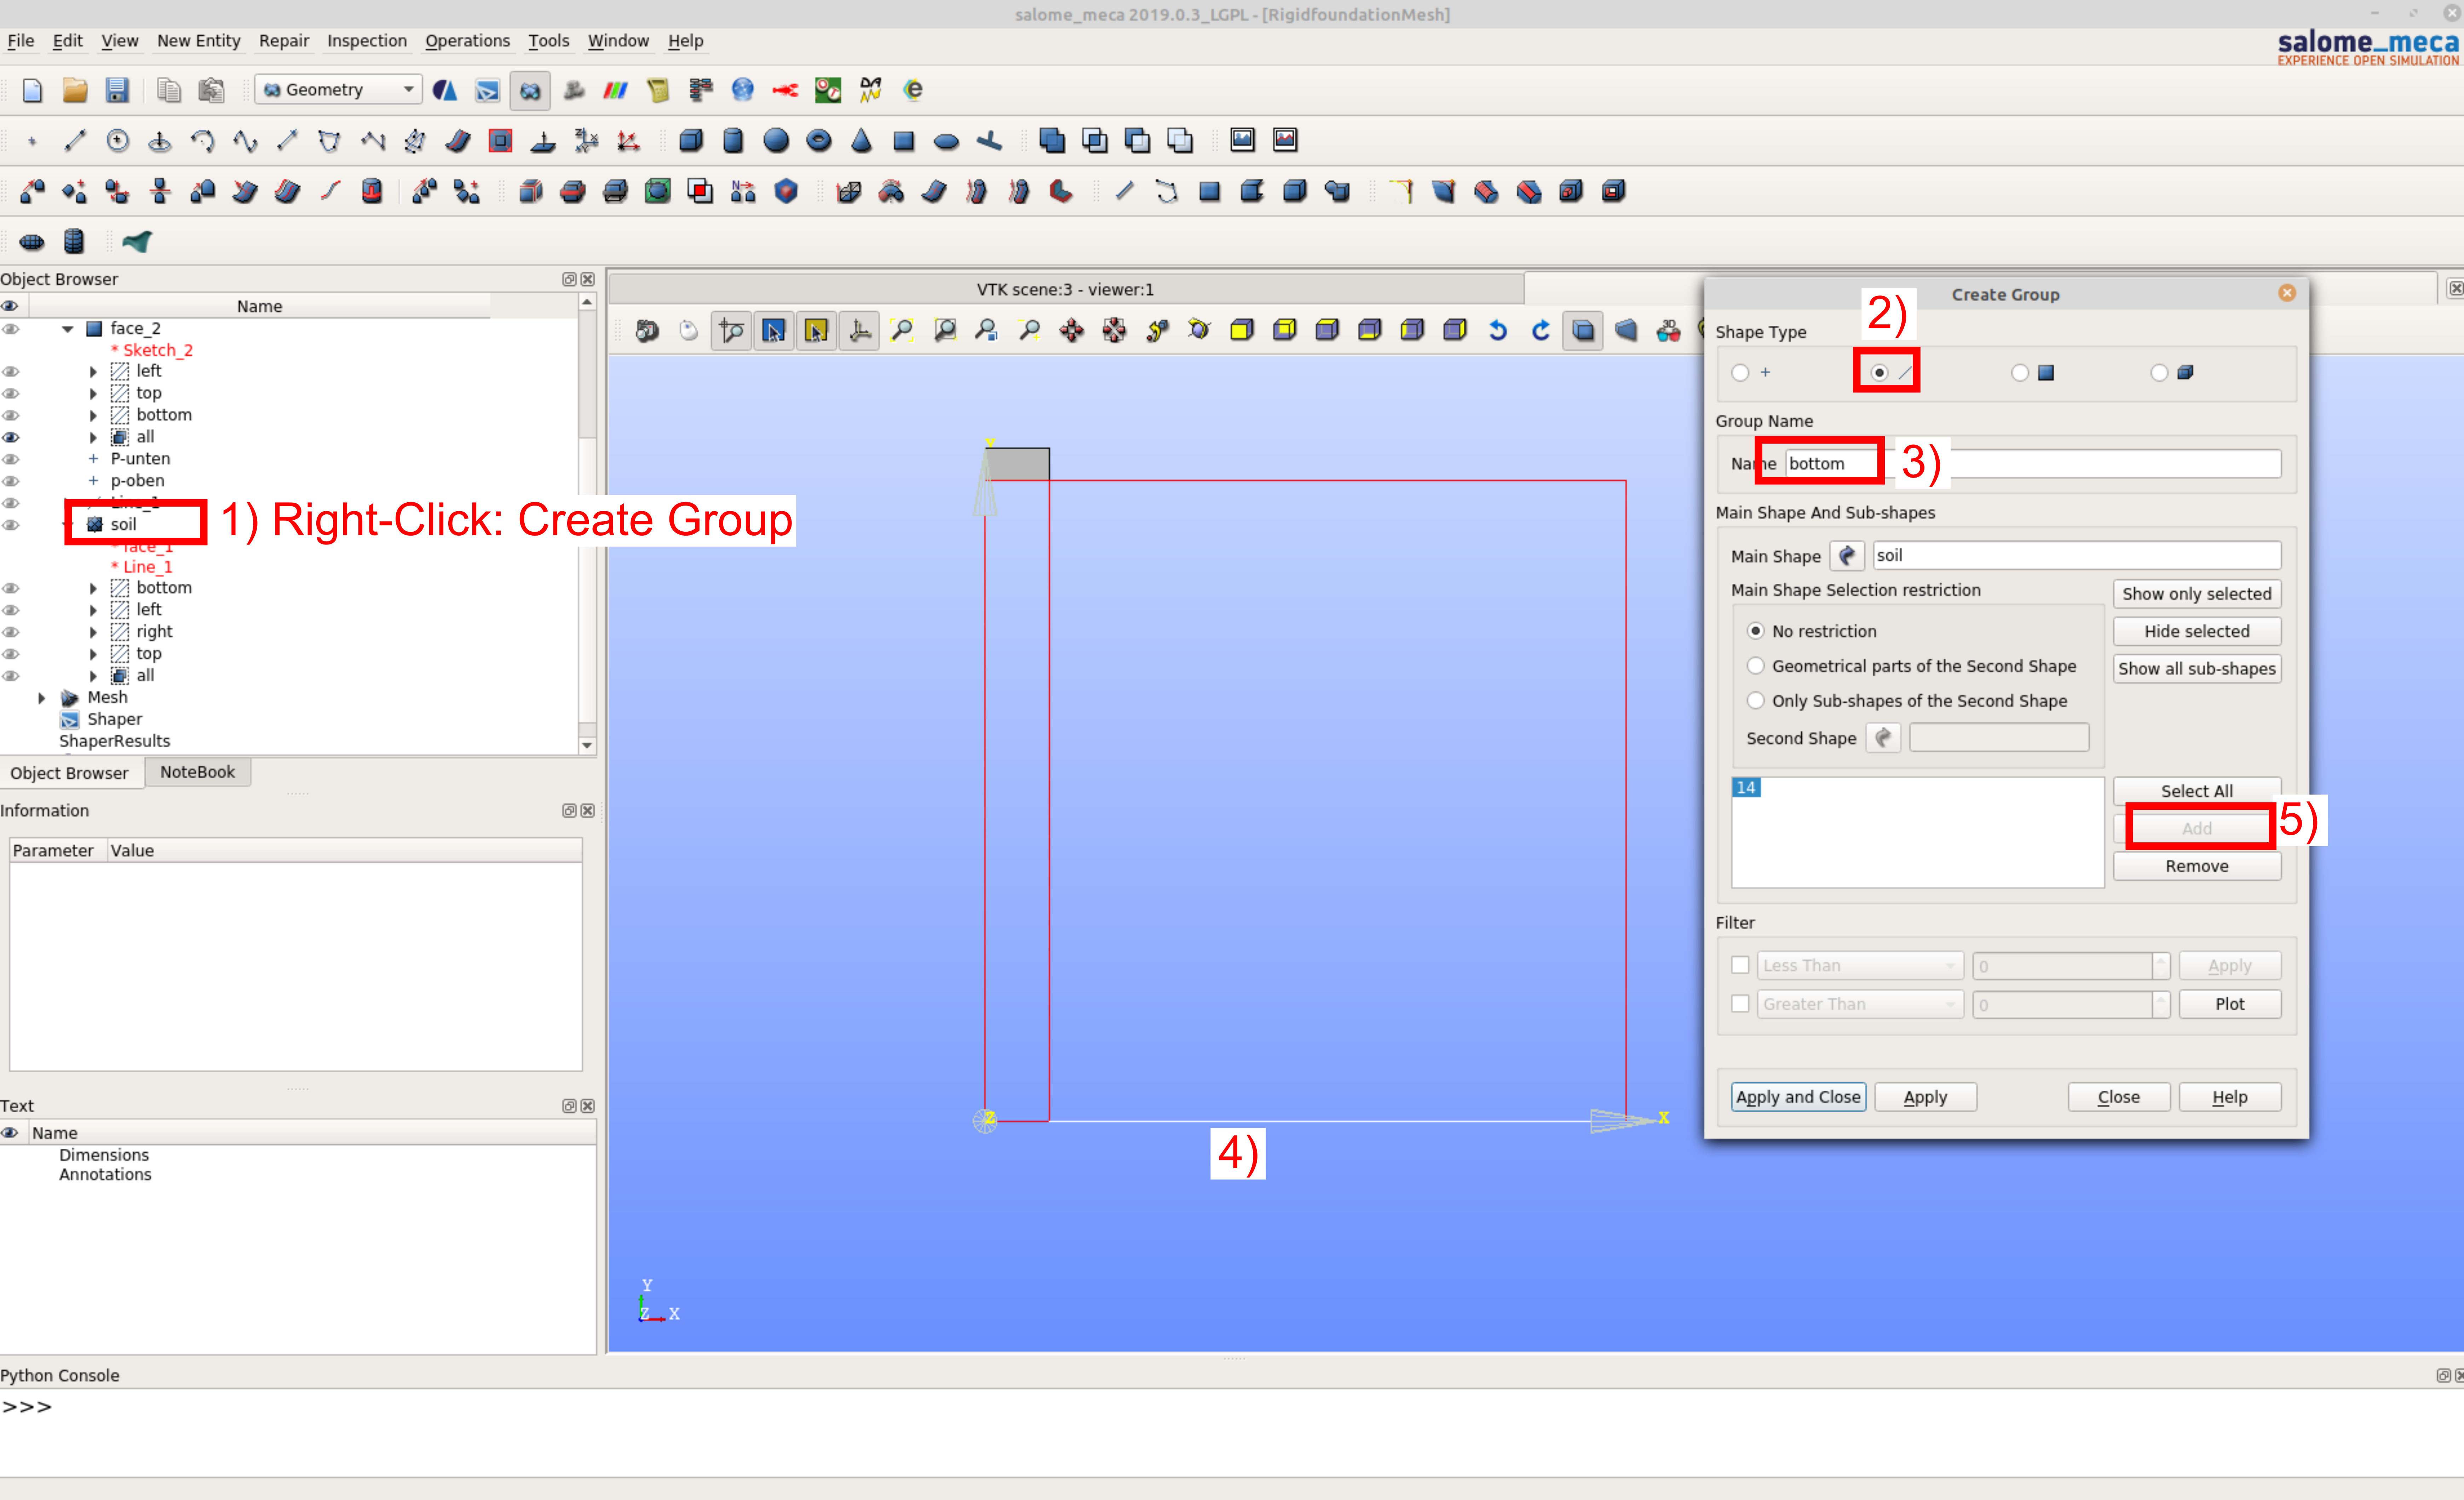Click the Second Shape selection arrow button
2464x1500 pixels.
click(1883, 738)
